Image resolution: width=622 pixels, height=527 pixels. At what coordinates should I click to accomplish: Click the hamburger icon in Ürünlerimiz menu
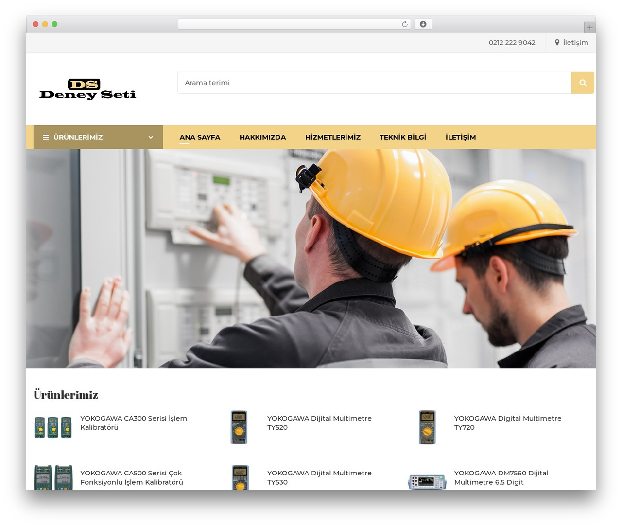click(x=46, y=137)
